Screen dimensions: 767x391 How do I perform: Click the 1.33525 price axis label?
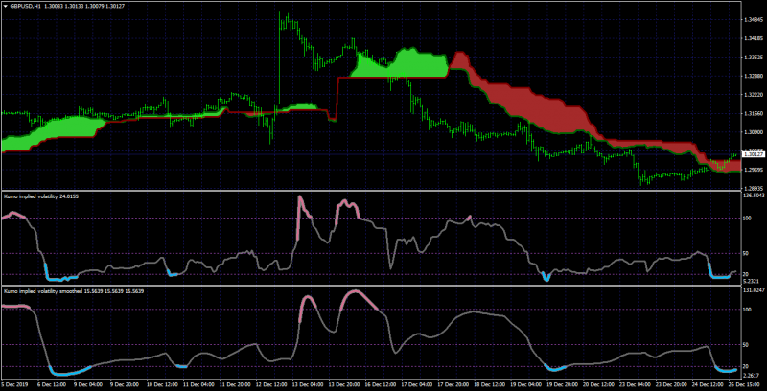pyautogui.click(x=754, y=57)
